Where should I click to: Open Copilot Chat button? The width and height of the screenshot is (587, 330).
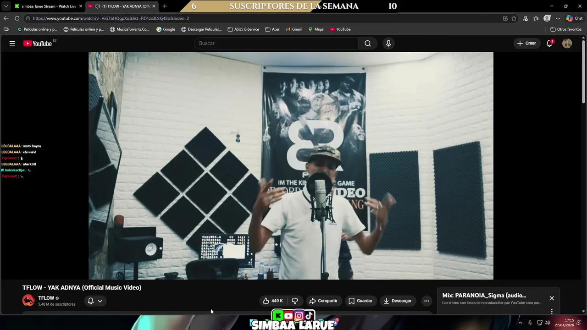574,18
